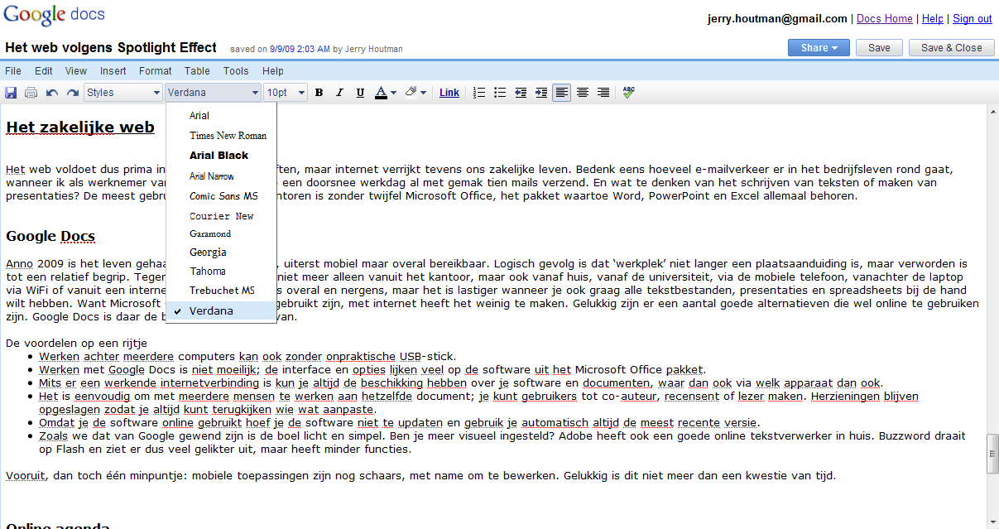
Task: Open the text color picker
Action: pos(386,93)
